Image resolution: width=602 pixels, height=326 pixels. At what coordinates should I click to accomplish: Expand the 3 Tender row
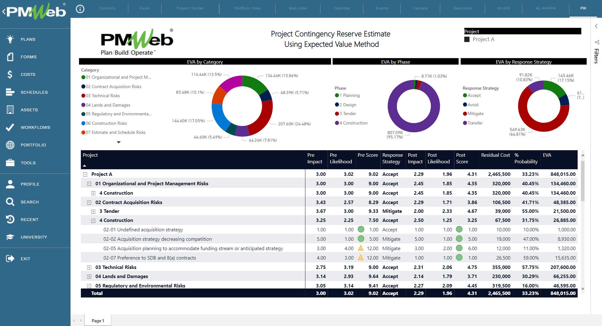pyautogui.click(x=93, y=212)
